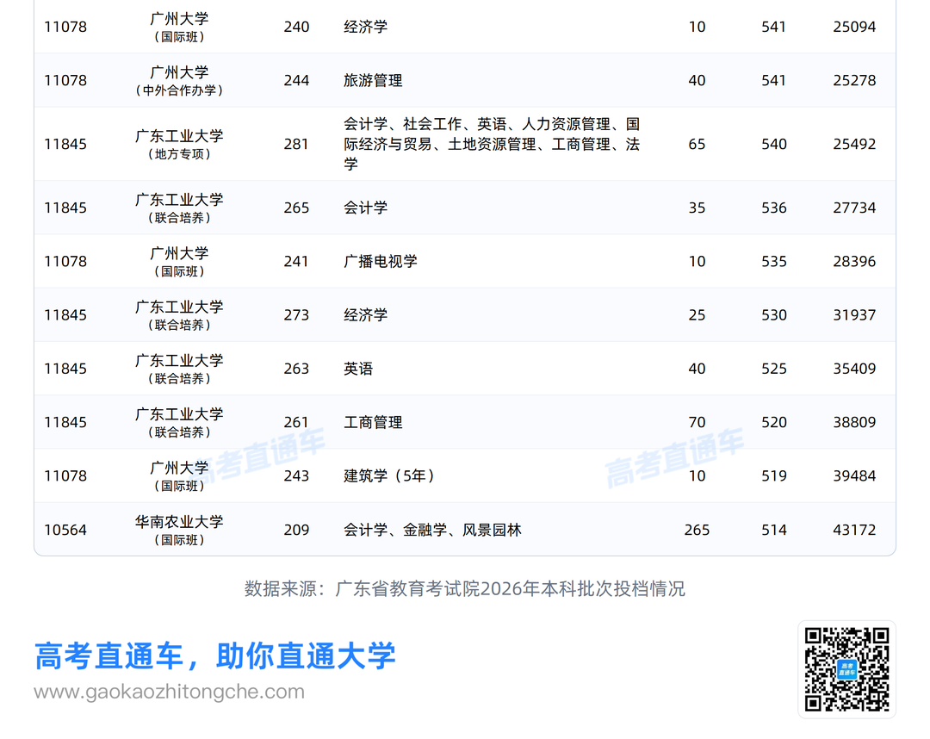Click rank value 39484

click(x=854, y=475)
